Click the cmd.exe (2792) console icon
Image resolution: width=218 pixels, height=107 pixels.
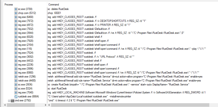(x=13, y=101)
